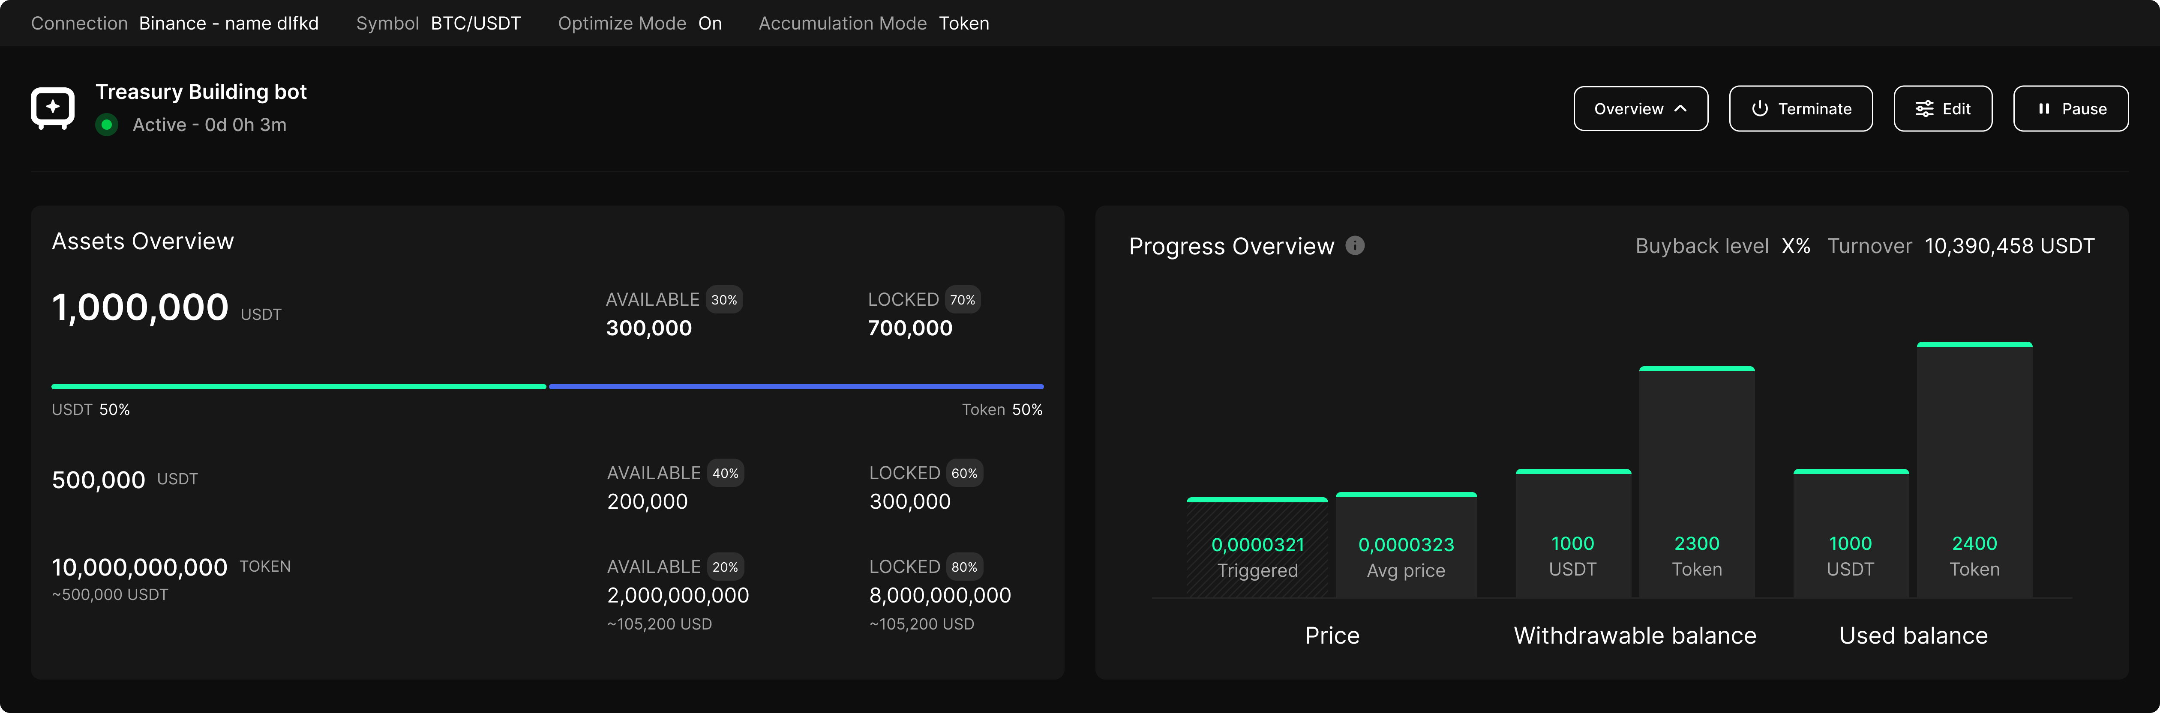Click the sliders icon on Edit button

(x=1923, y=108)
